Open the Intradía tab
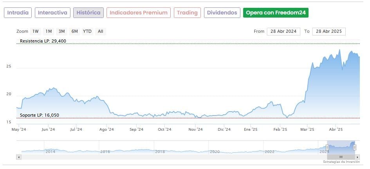This screenshot has height=169, width=370. pyautogui.click(x=18, y=12)
